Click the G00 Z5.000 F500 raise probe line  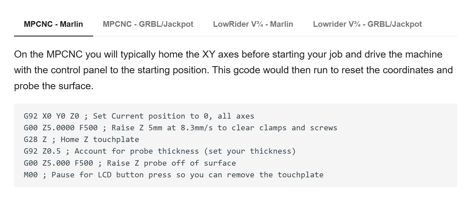point(130,163)
